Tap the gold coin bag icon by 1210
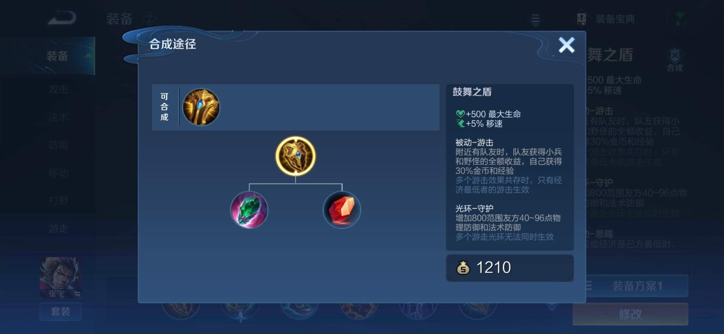The image size is (724, 334). [x=463, y=268]
